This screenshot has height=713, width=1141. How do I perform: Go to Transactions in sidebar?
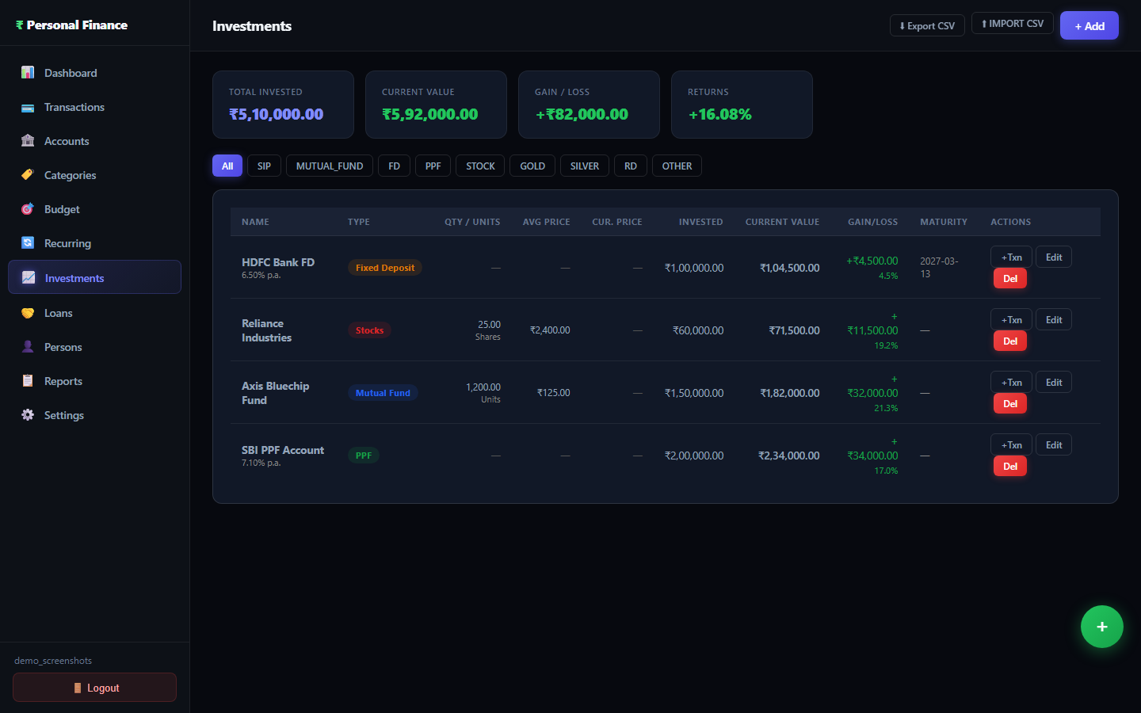click(94, 107)
